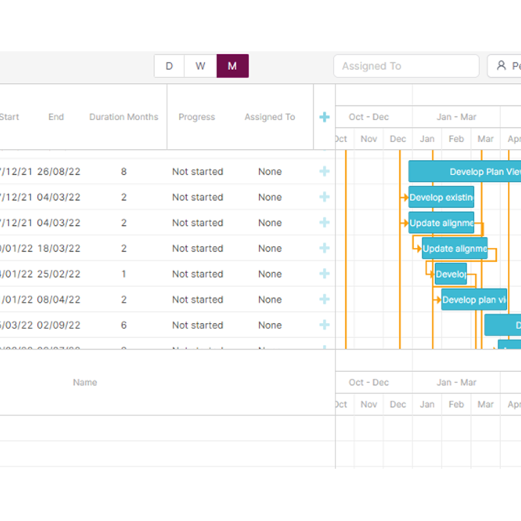The width and height of the screenshot is (521, 521).
Task: Click the person icon button
Action: click(505, 66)
